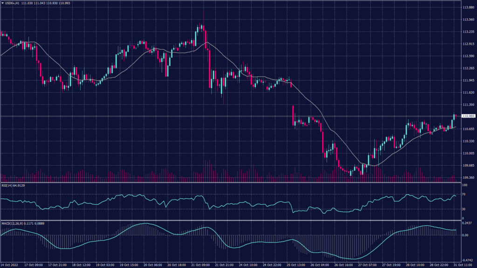The image size is (477, 268).
Task: Click the USDX+,H1 chart title text
Action: point(12,3)
